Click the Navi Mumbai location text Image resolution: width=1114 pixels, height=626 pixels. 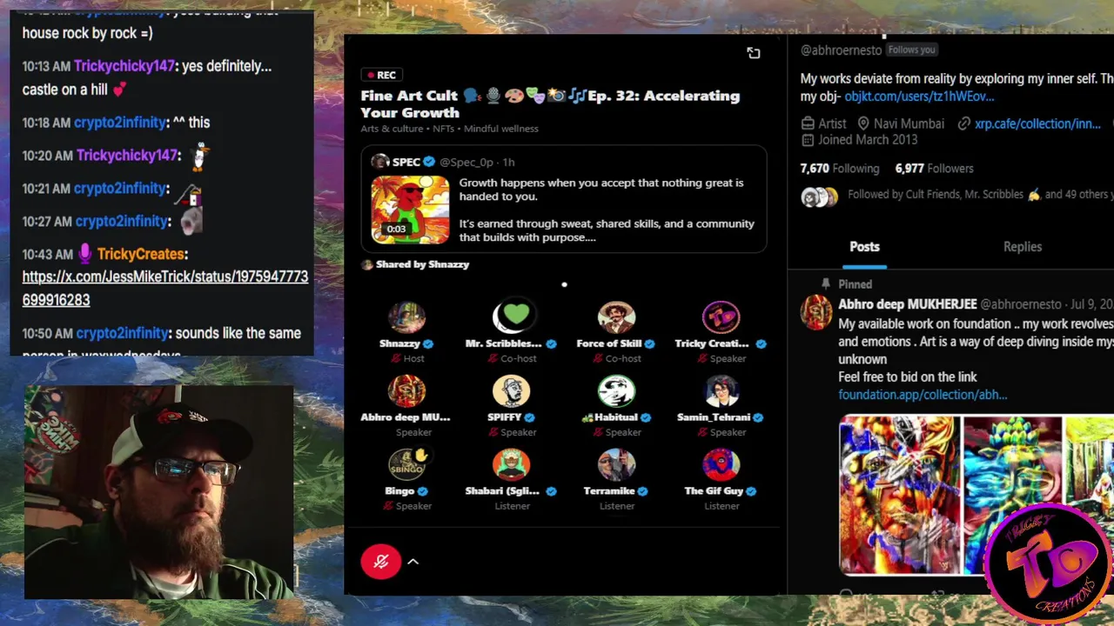(x=909, y=123)
